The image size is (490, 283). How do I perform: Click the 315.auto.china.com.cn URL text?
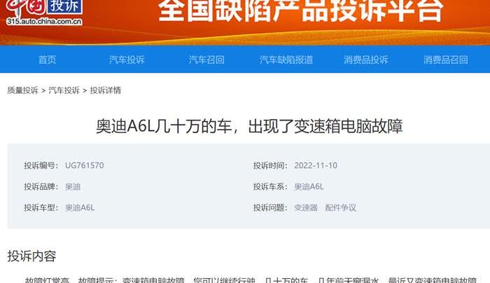[x=44, y=22]
